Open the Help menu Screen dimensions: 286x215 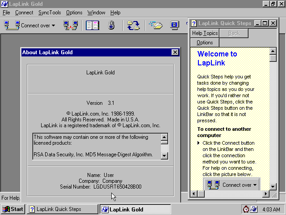tap(115, 13)
